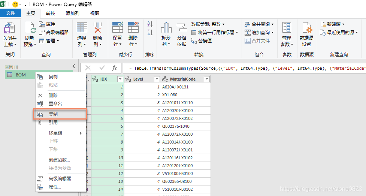Viewport: 366px width, 196px height.
Task: Click the Remove Columns (删除列) icon
Action: [97, 28]
